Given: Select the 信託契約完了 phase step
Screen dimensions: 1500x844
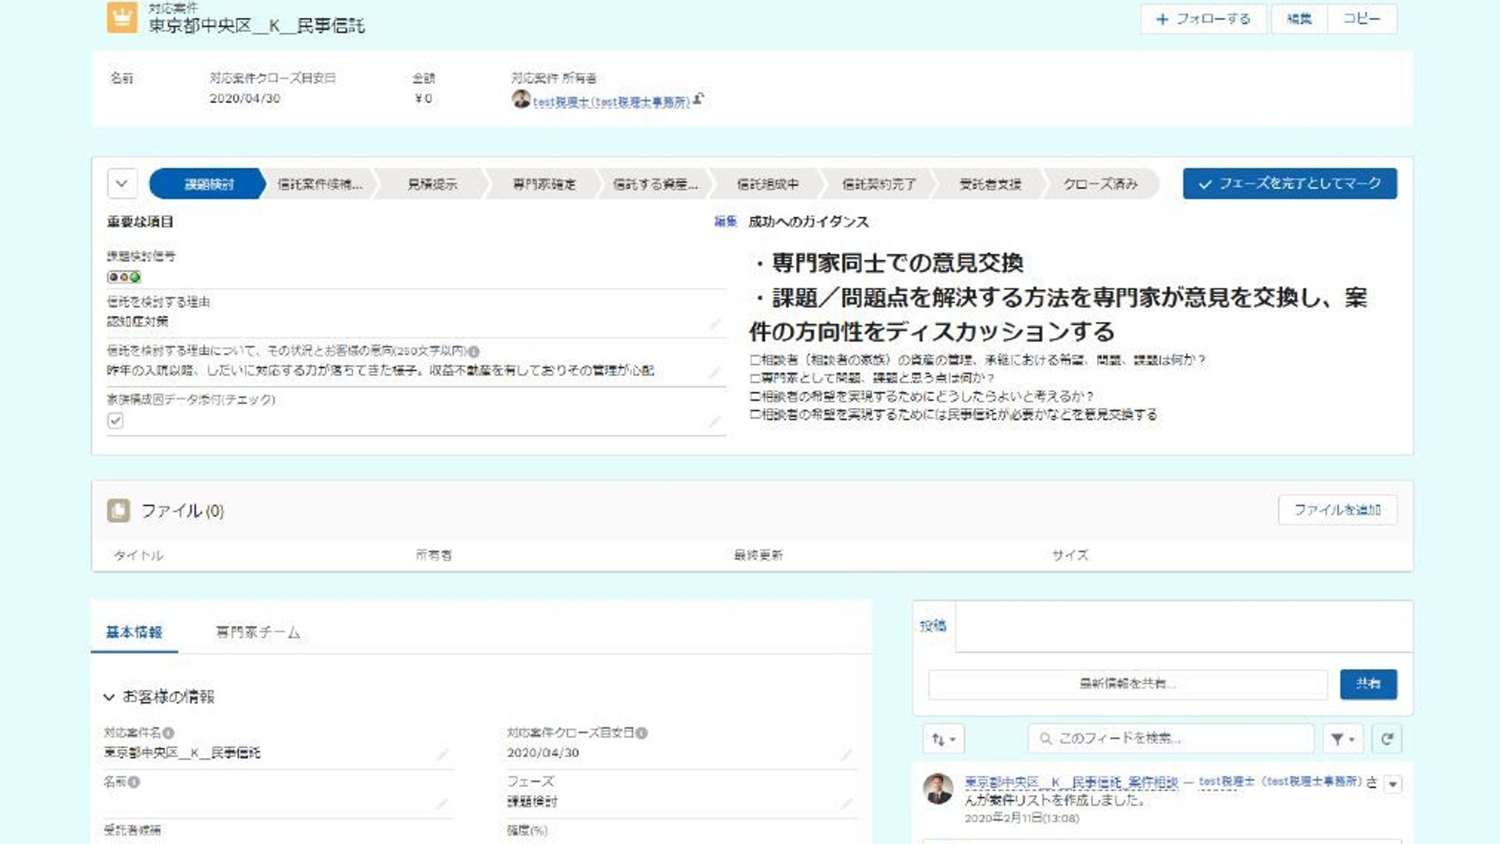Looking at the screenshot, I should click(878, 184).
